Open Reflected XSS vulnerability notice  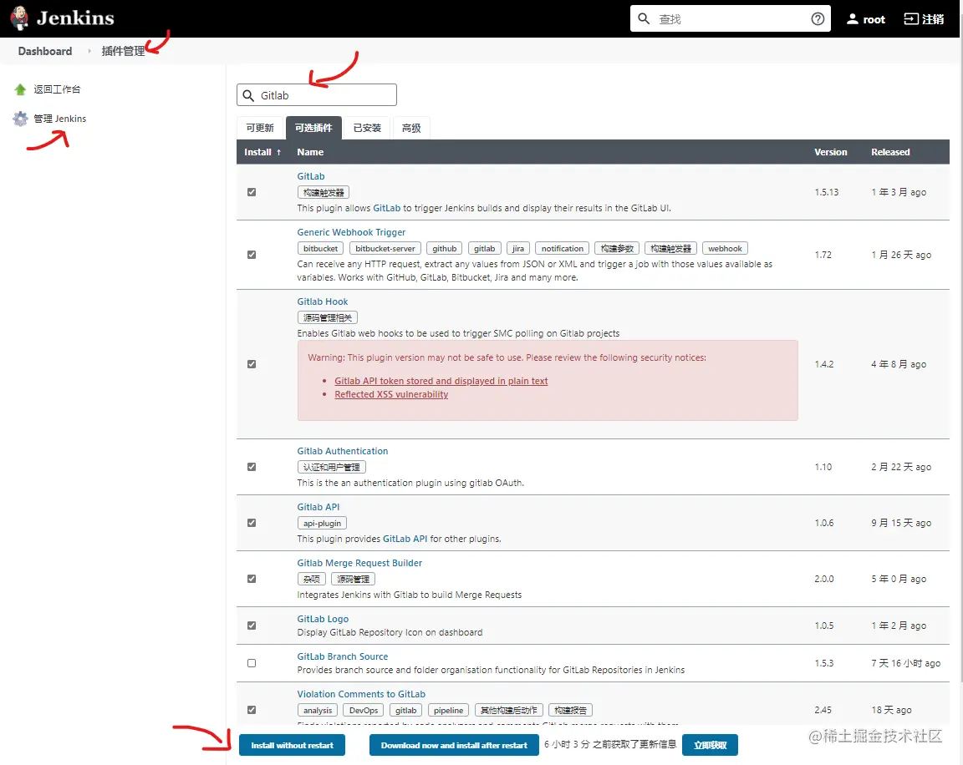391,394
